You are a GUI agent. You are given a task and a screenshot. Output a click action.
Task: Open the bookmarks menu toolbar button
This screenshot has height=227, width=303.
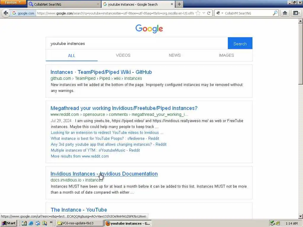[x=296, y=13]
